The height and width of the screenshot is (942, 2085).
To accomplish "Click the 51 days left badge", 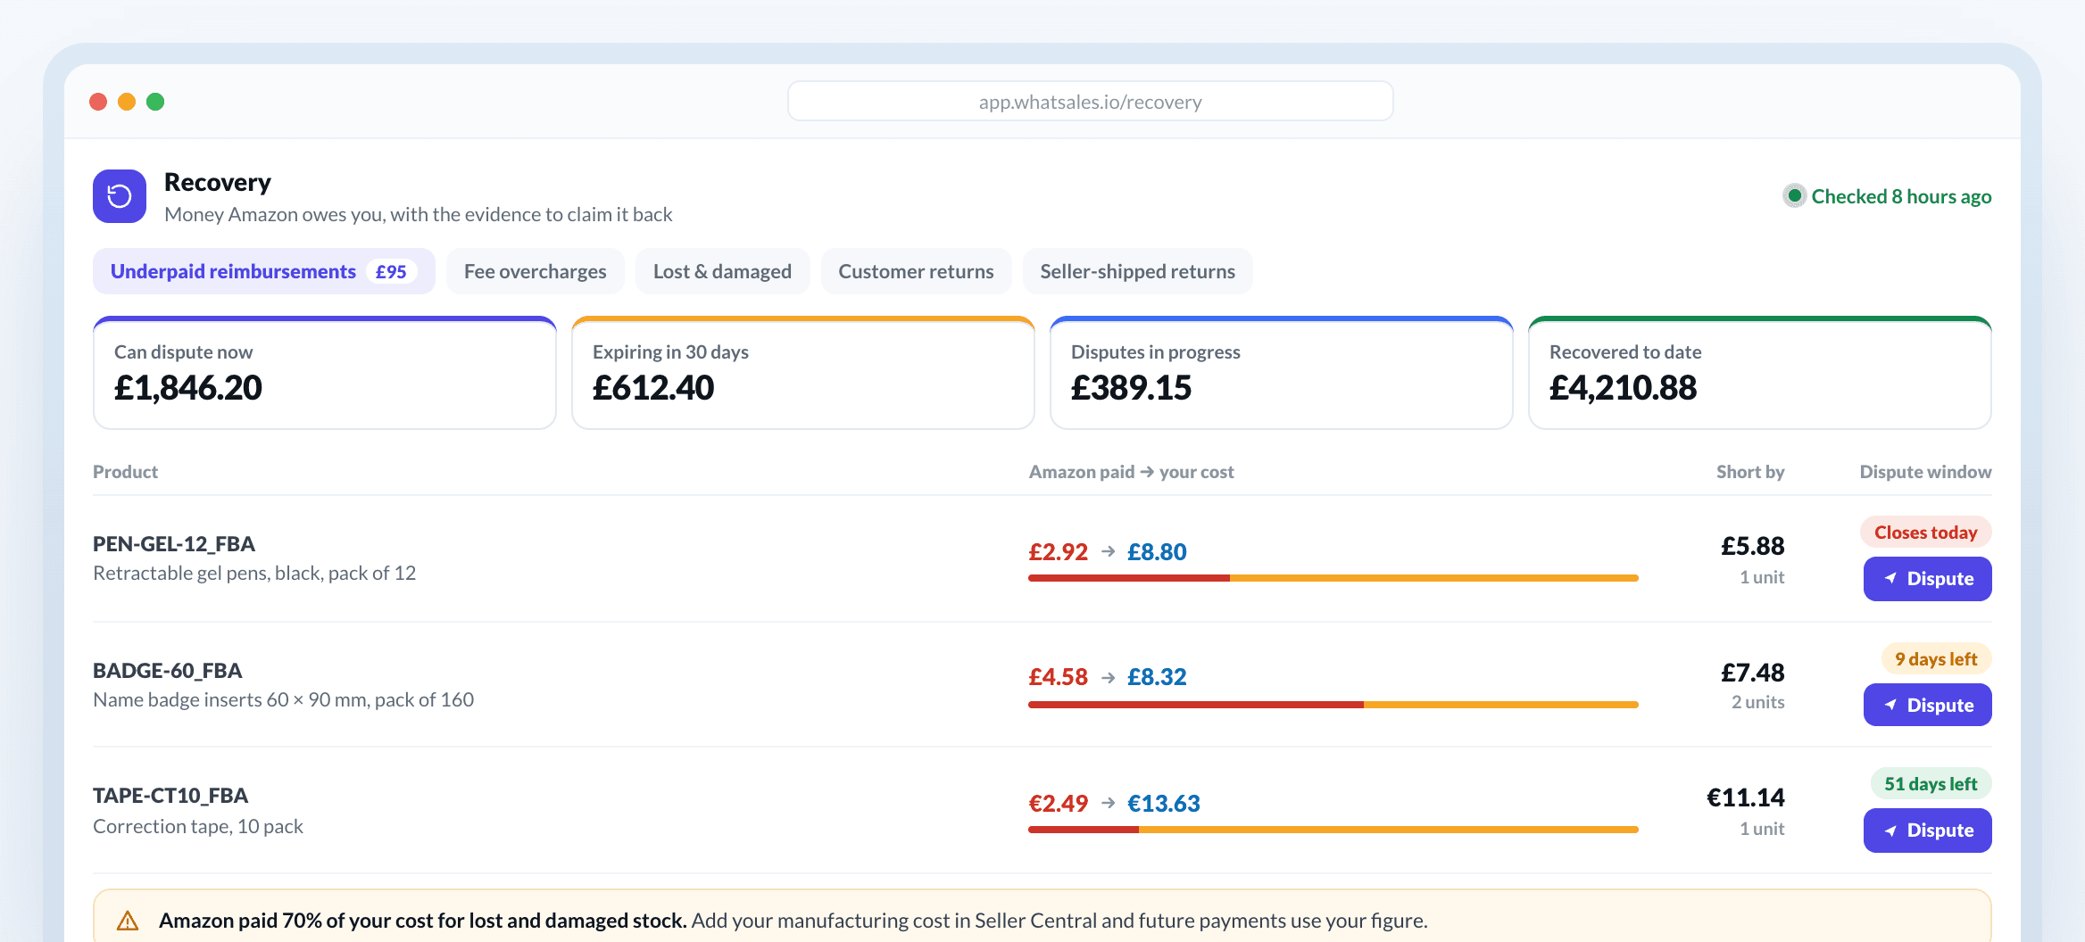I will pos(1931,784).
